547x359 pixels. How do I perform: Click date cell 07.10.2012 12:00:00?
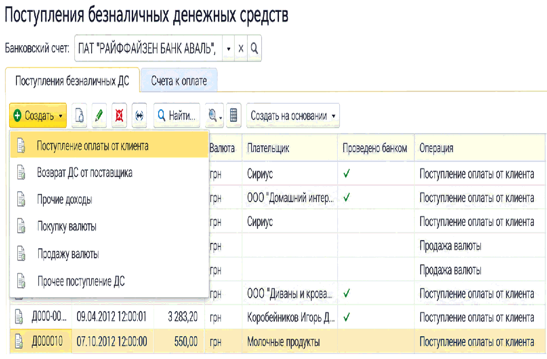pos(112,341)
